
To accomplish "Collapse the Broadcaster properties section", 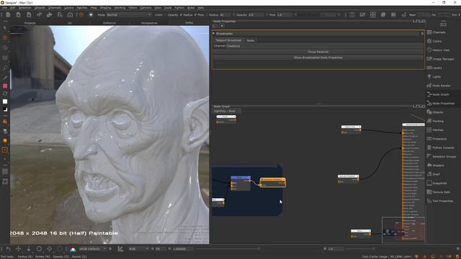I will 214,34.
